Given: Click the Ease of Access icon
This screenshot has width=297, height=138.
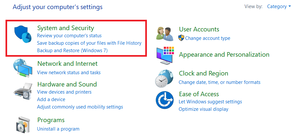Looking at the screenshot, I should tap(165, 100).
